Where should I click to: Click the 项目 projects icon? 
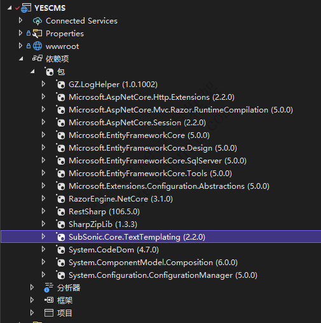(x=49, y=313)
